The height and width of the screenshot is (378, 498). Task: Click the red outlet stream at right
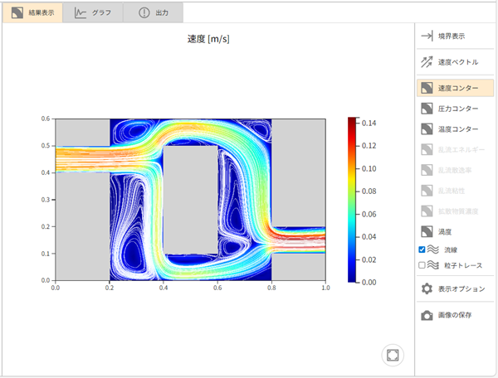pyautogui.click(x=299, y=240)
